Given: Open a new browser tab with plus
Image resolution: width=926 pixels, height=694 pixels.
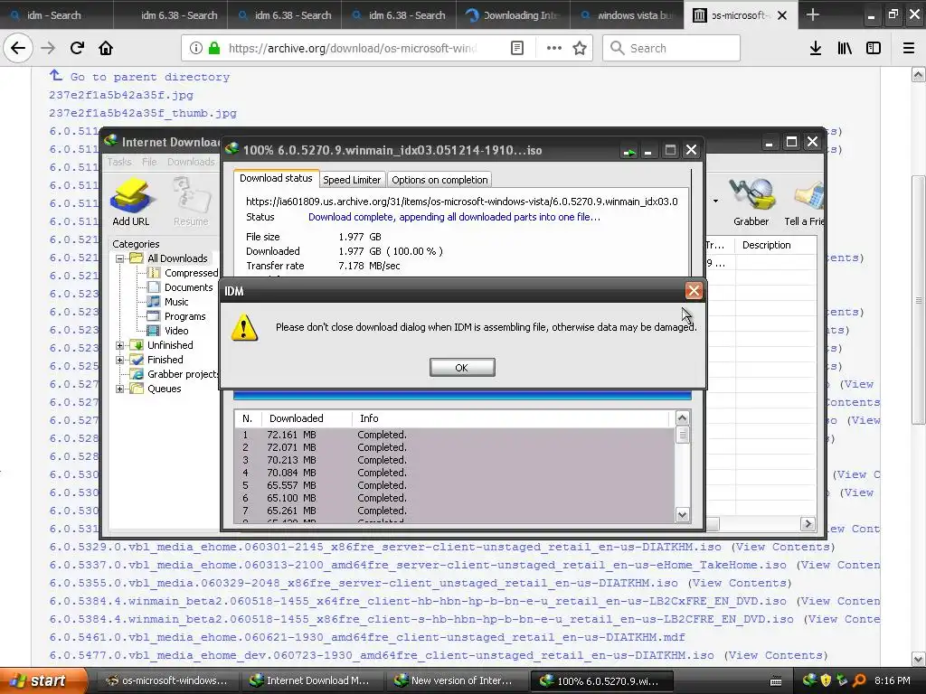Looking at the screenshot, I should point(813,14).
